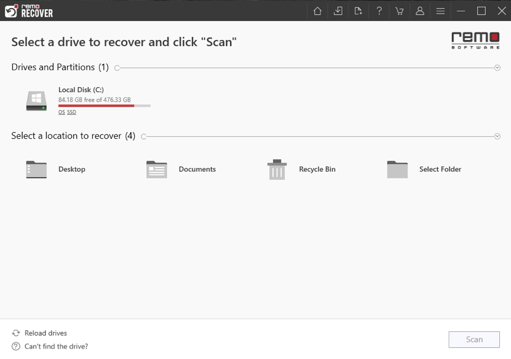Choose the Recycle Bin location label
The image size is (511, 359).
(x=317, y=169)
